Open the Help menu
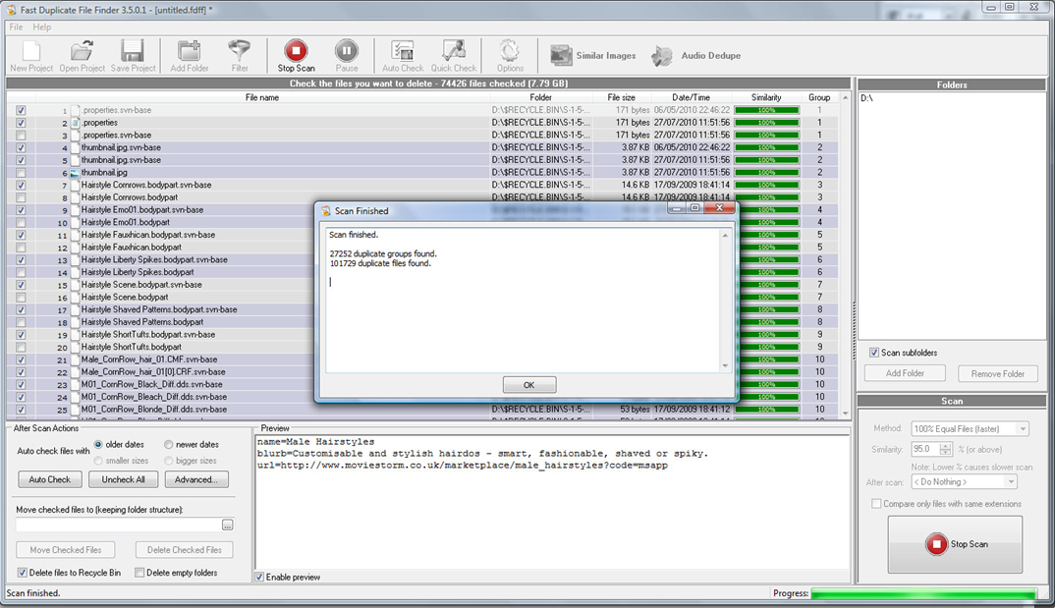Viewport: 1055px width, 608px height. (x=41, y=27)
